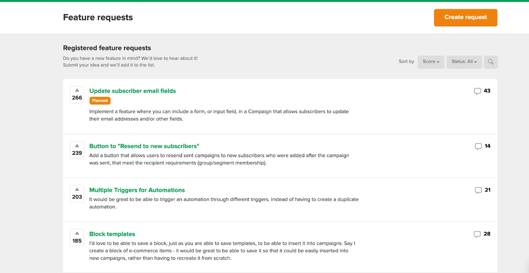Click the 266 vote score box
This screenshot has width=529, height=273.
coord(77,98)
